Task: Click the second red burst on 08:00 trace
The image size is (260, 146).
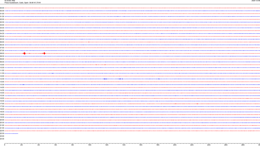Action: click(44, 53)
